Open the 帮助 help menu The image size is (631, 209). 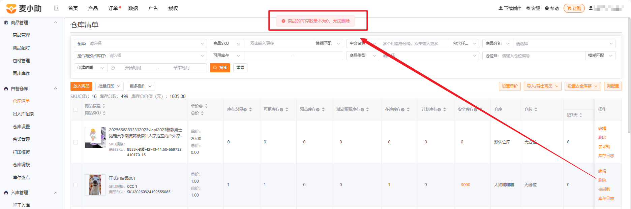(x=552, y=8)
